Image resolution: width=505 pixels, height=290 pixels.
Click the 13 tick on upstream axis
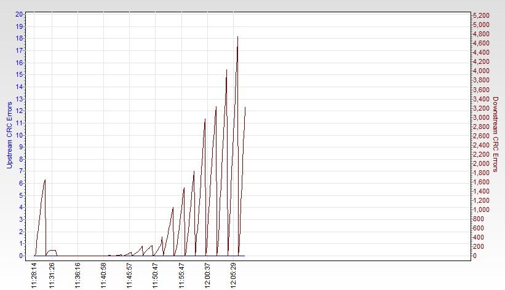[x=19, y=99]
